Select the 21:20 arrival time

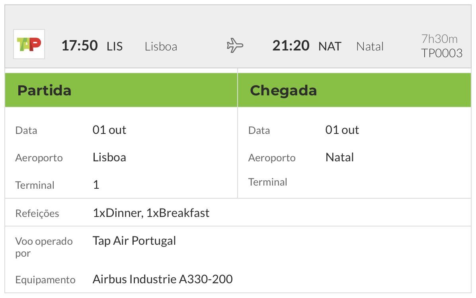(291, 46)
